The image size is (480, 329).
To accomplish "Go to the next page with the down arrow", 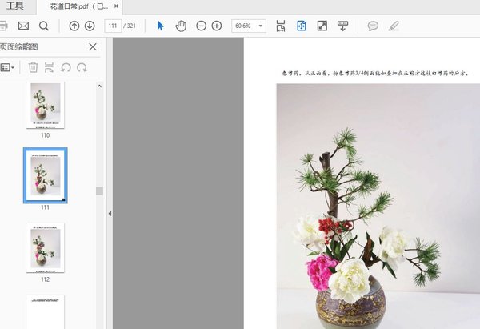I will (90, 26).
